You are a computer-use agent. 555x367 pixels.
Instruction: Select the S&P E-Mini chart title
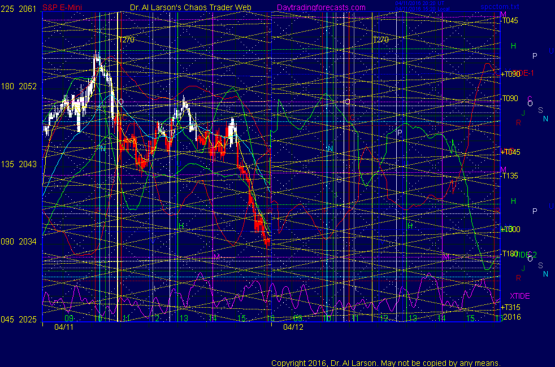coord(62,7)
